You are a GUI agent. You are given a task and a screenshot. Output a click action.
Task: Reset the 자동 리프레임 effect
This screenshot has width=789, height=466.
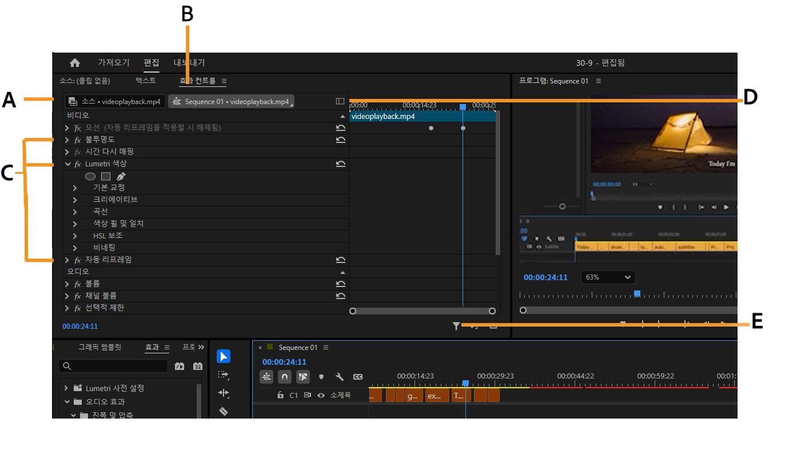341,260
